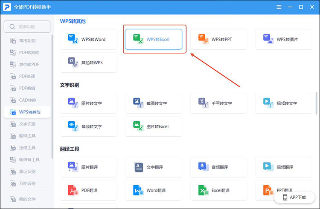Screen dimensions: 320x209
Task: Open the PPT翻译 tool
Action: click(283, 190)
